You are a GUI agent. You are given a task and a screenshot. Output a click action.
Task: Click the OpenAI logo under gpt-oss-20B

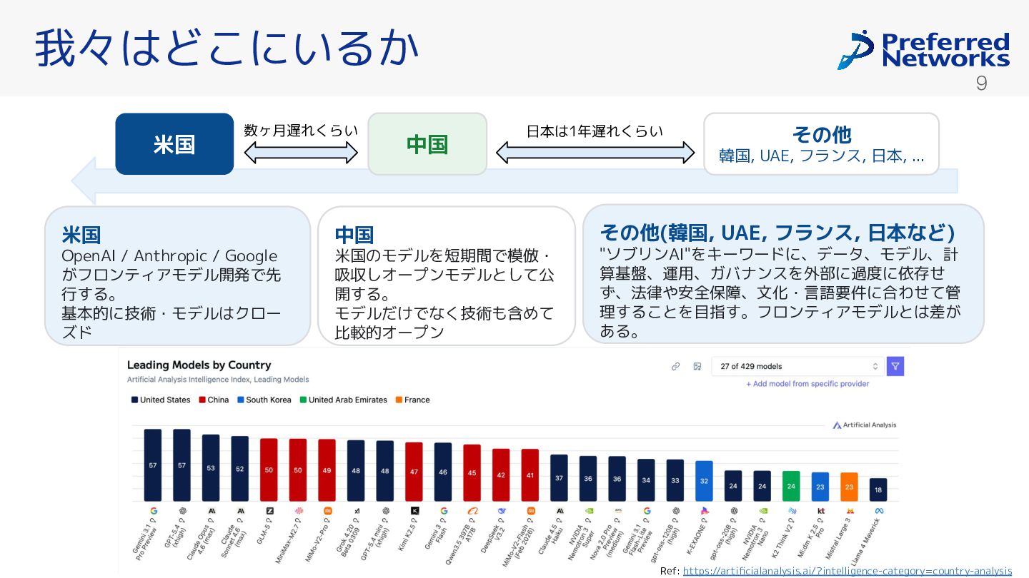coord(734,511)
